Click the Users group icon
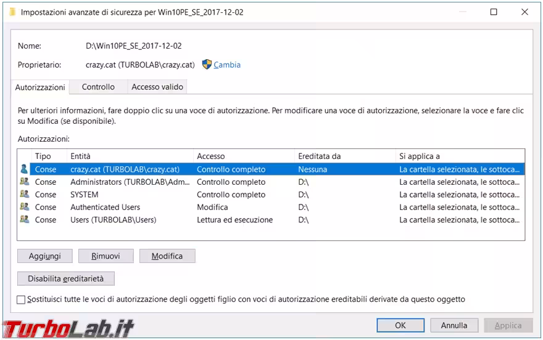 coord(24,220)
